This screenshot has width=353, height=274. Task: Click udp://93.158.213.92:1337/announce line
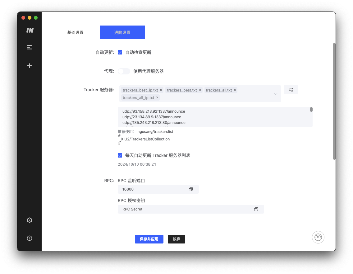[154, 111]
